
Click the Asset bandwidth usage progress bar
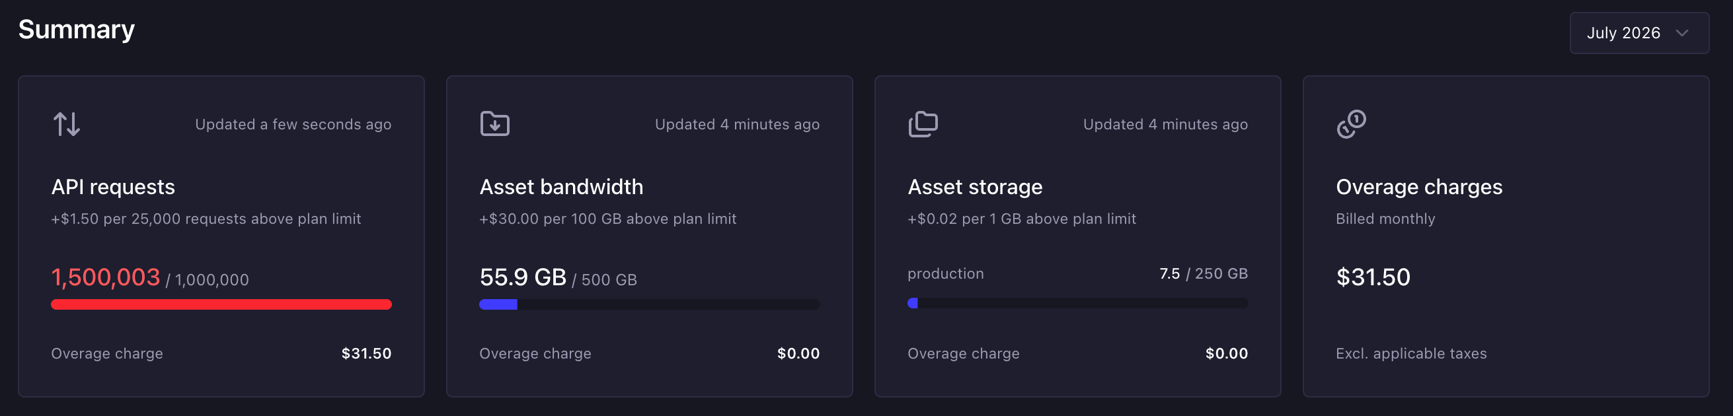pyautogui.click(x=649, y=304)
